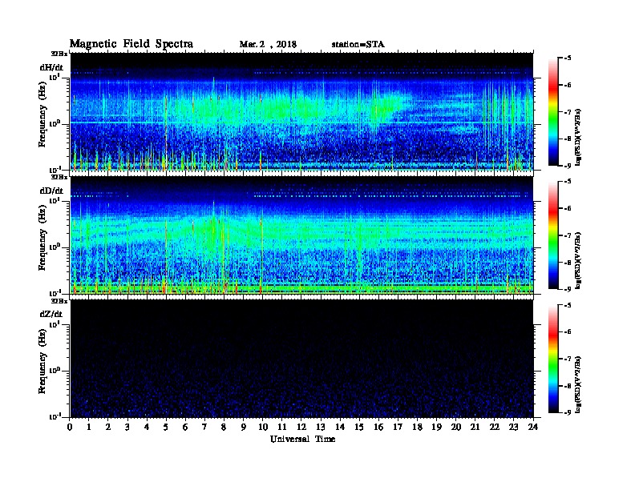Click the x-axis tick label "12"
Image resolution: width=635 pixels, height=490 pixels.
click(301, 427)
